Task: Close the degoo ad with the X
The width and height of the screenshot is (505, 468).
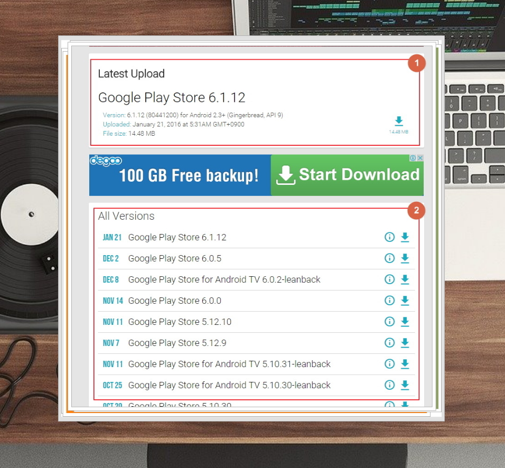Action: (420, 158)
